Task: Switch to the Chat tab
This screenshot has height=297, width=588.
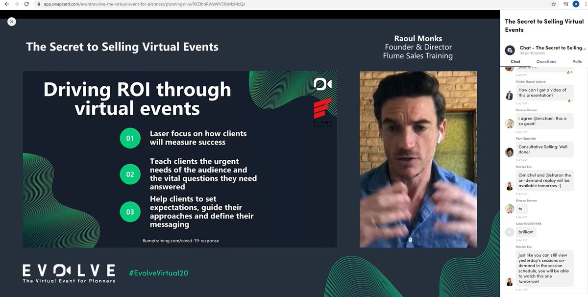Action: click(515, 62)
